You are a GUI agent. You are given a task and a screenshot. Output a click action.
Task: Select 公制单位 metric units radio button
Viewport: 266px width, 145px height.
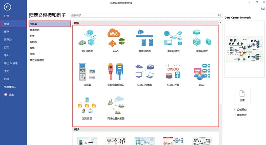point(235,109)
